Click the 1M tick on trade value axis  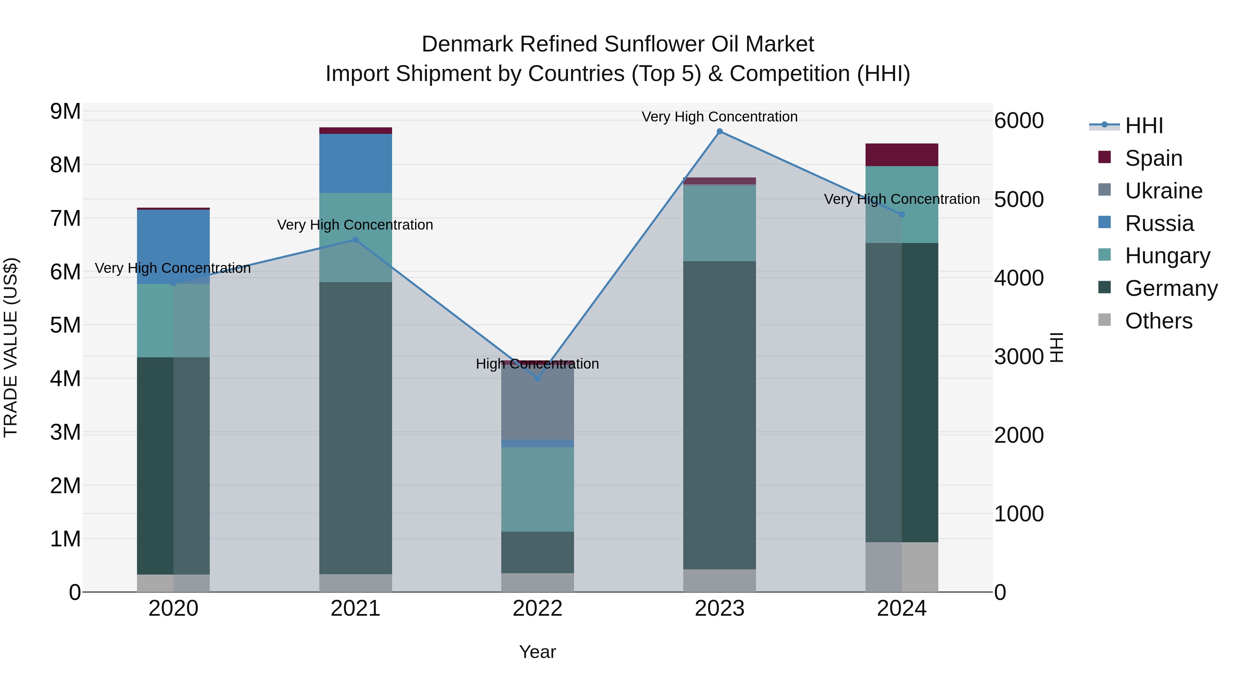tap(66, 538)
